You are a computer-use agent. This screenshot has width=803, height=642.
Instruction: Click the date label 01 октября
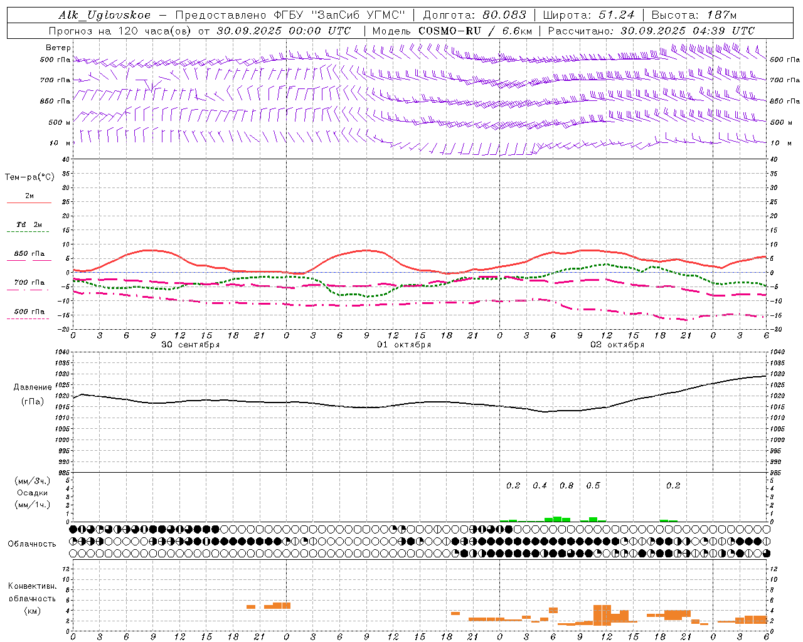[x=404, y=345]
